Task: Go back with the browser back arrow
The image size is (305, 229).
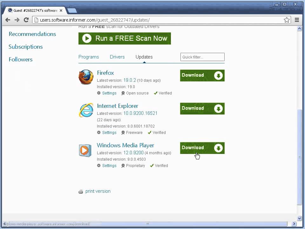Action: [x=8, y=20]
